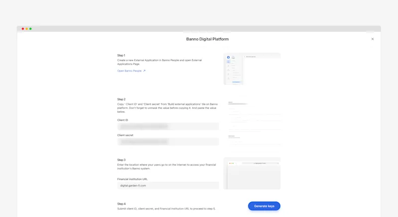Image resolution: width=398 pixels, height=217 pixels.
Task: Click the Step 4 'Submit client ID' description
Action: coord(166,209)
